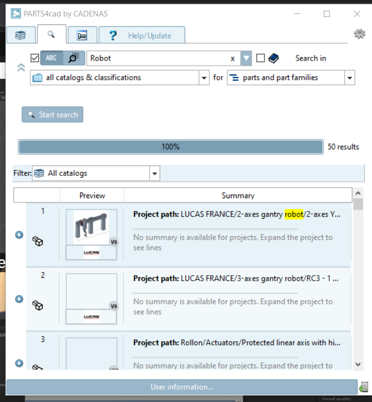
Task: Click assembly cubes icon in row 1
Action: (37, 241)
